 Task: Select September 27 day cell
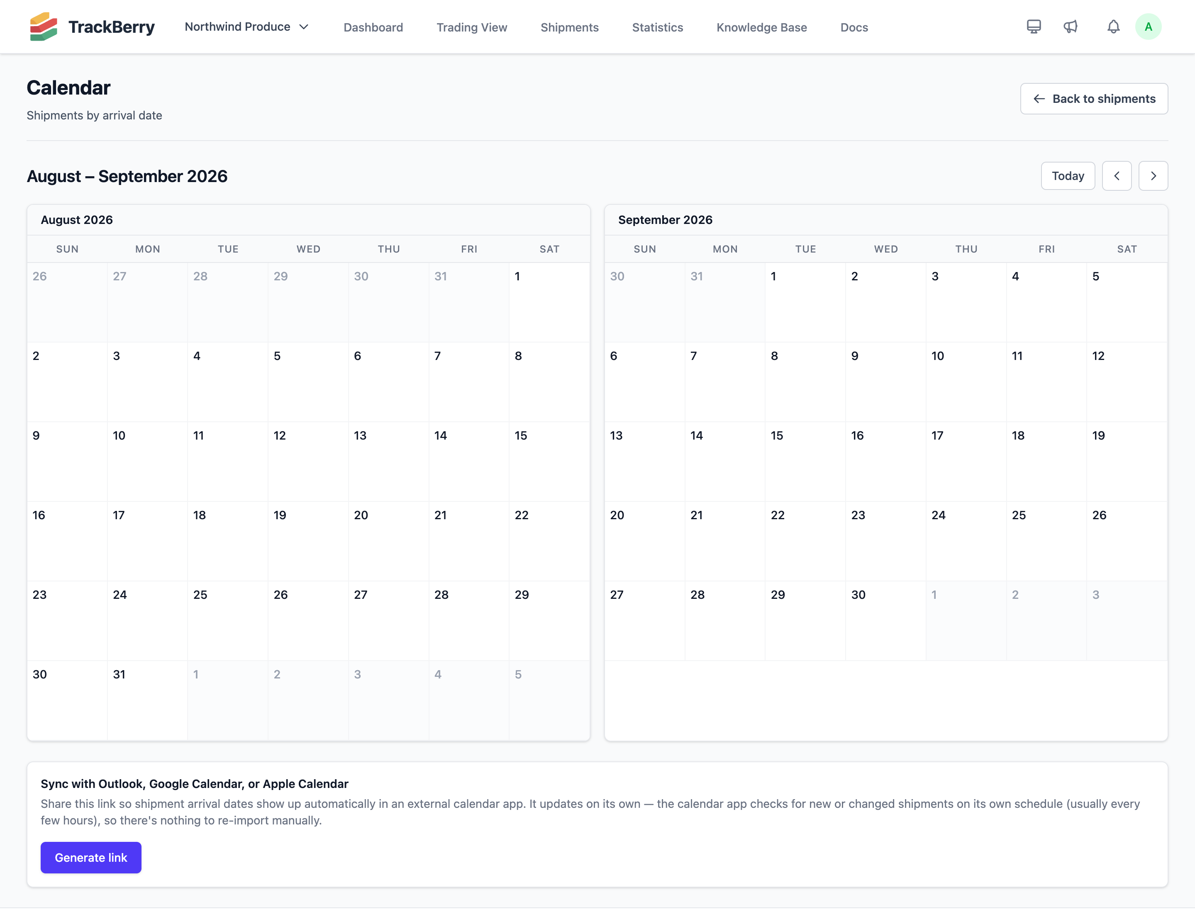tap(644, 621)
